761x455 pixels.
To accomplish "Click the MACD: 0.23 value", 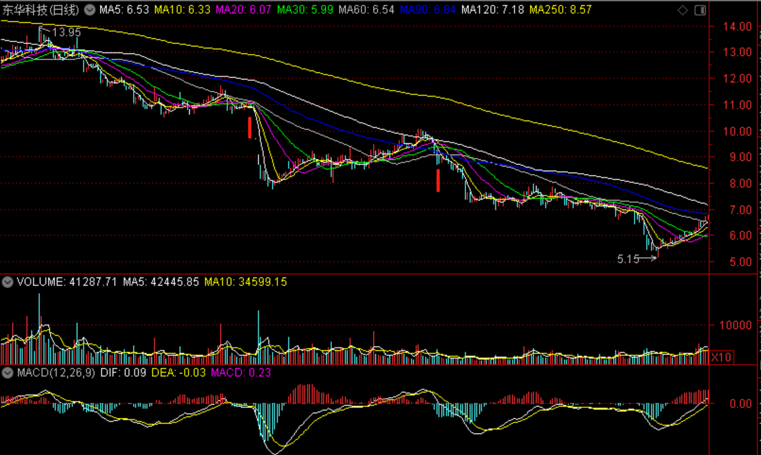I will click(241, 372).
